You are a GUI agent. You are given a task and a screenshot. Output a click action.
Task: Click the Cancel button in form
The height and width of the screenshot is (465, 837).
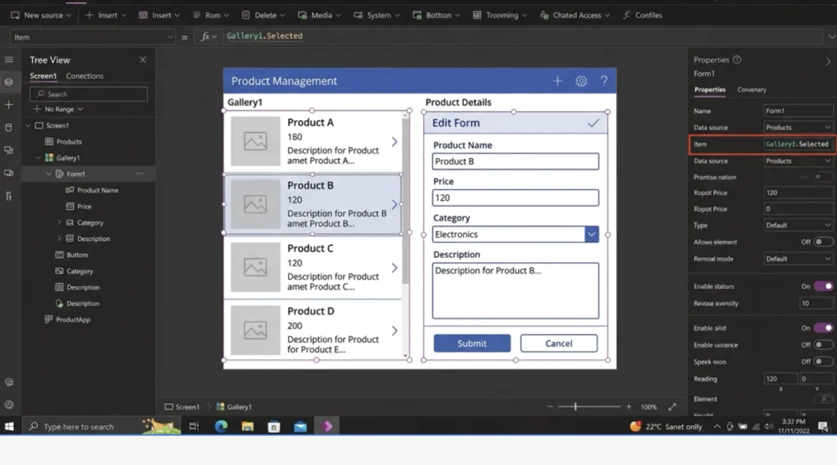pyautogui.click(x=559, y=343)
